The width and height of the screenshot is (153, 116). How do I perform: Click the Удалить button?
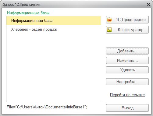tap(127, 70)
